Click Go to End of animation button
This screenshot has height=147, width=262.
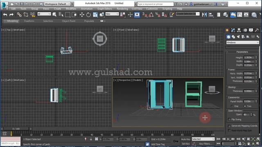[238, 139]
